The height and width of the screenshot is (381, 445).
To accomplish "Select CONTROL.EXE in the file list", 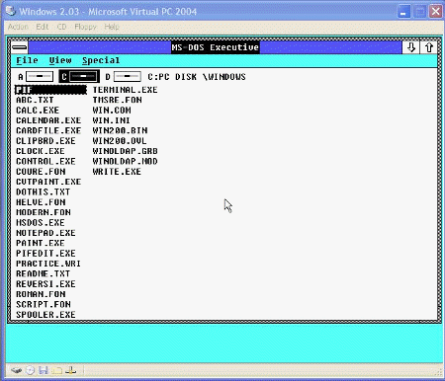I will [x=45, y=162].
